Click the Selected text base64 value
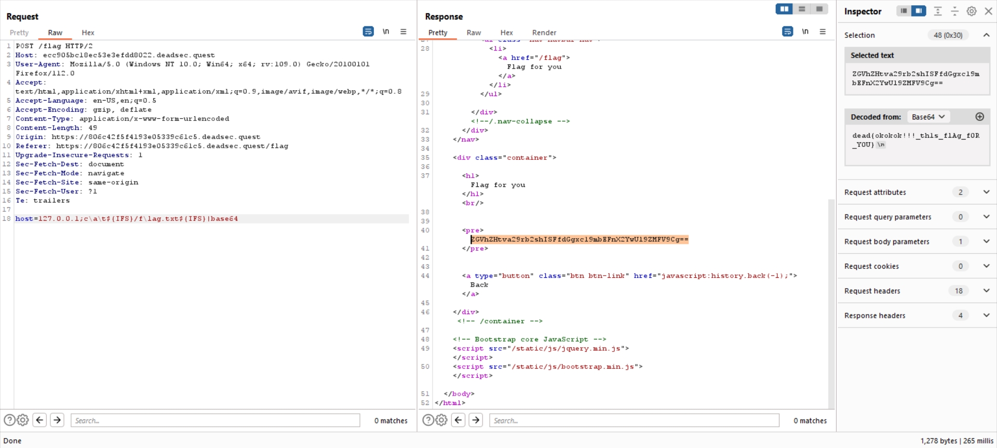 click(915, 78)
